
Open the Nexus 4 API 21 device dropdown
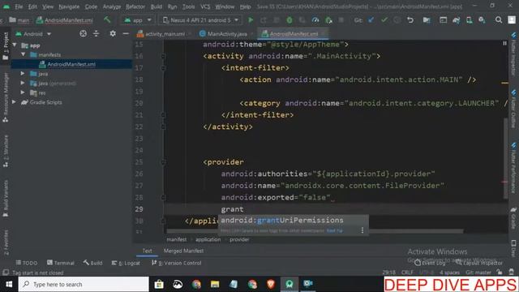coord(200,20)
